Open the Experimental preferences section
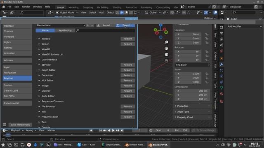The image size is (264, 148). tap(17, 103)
